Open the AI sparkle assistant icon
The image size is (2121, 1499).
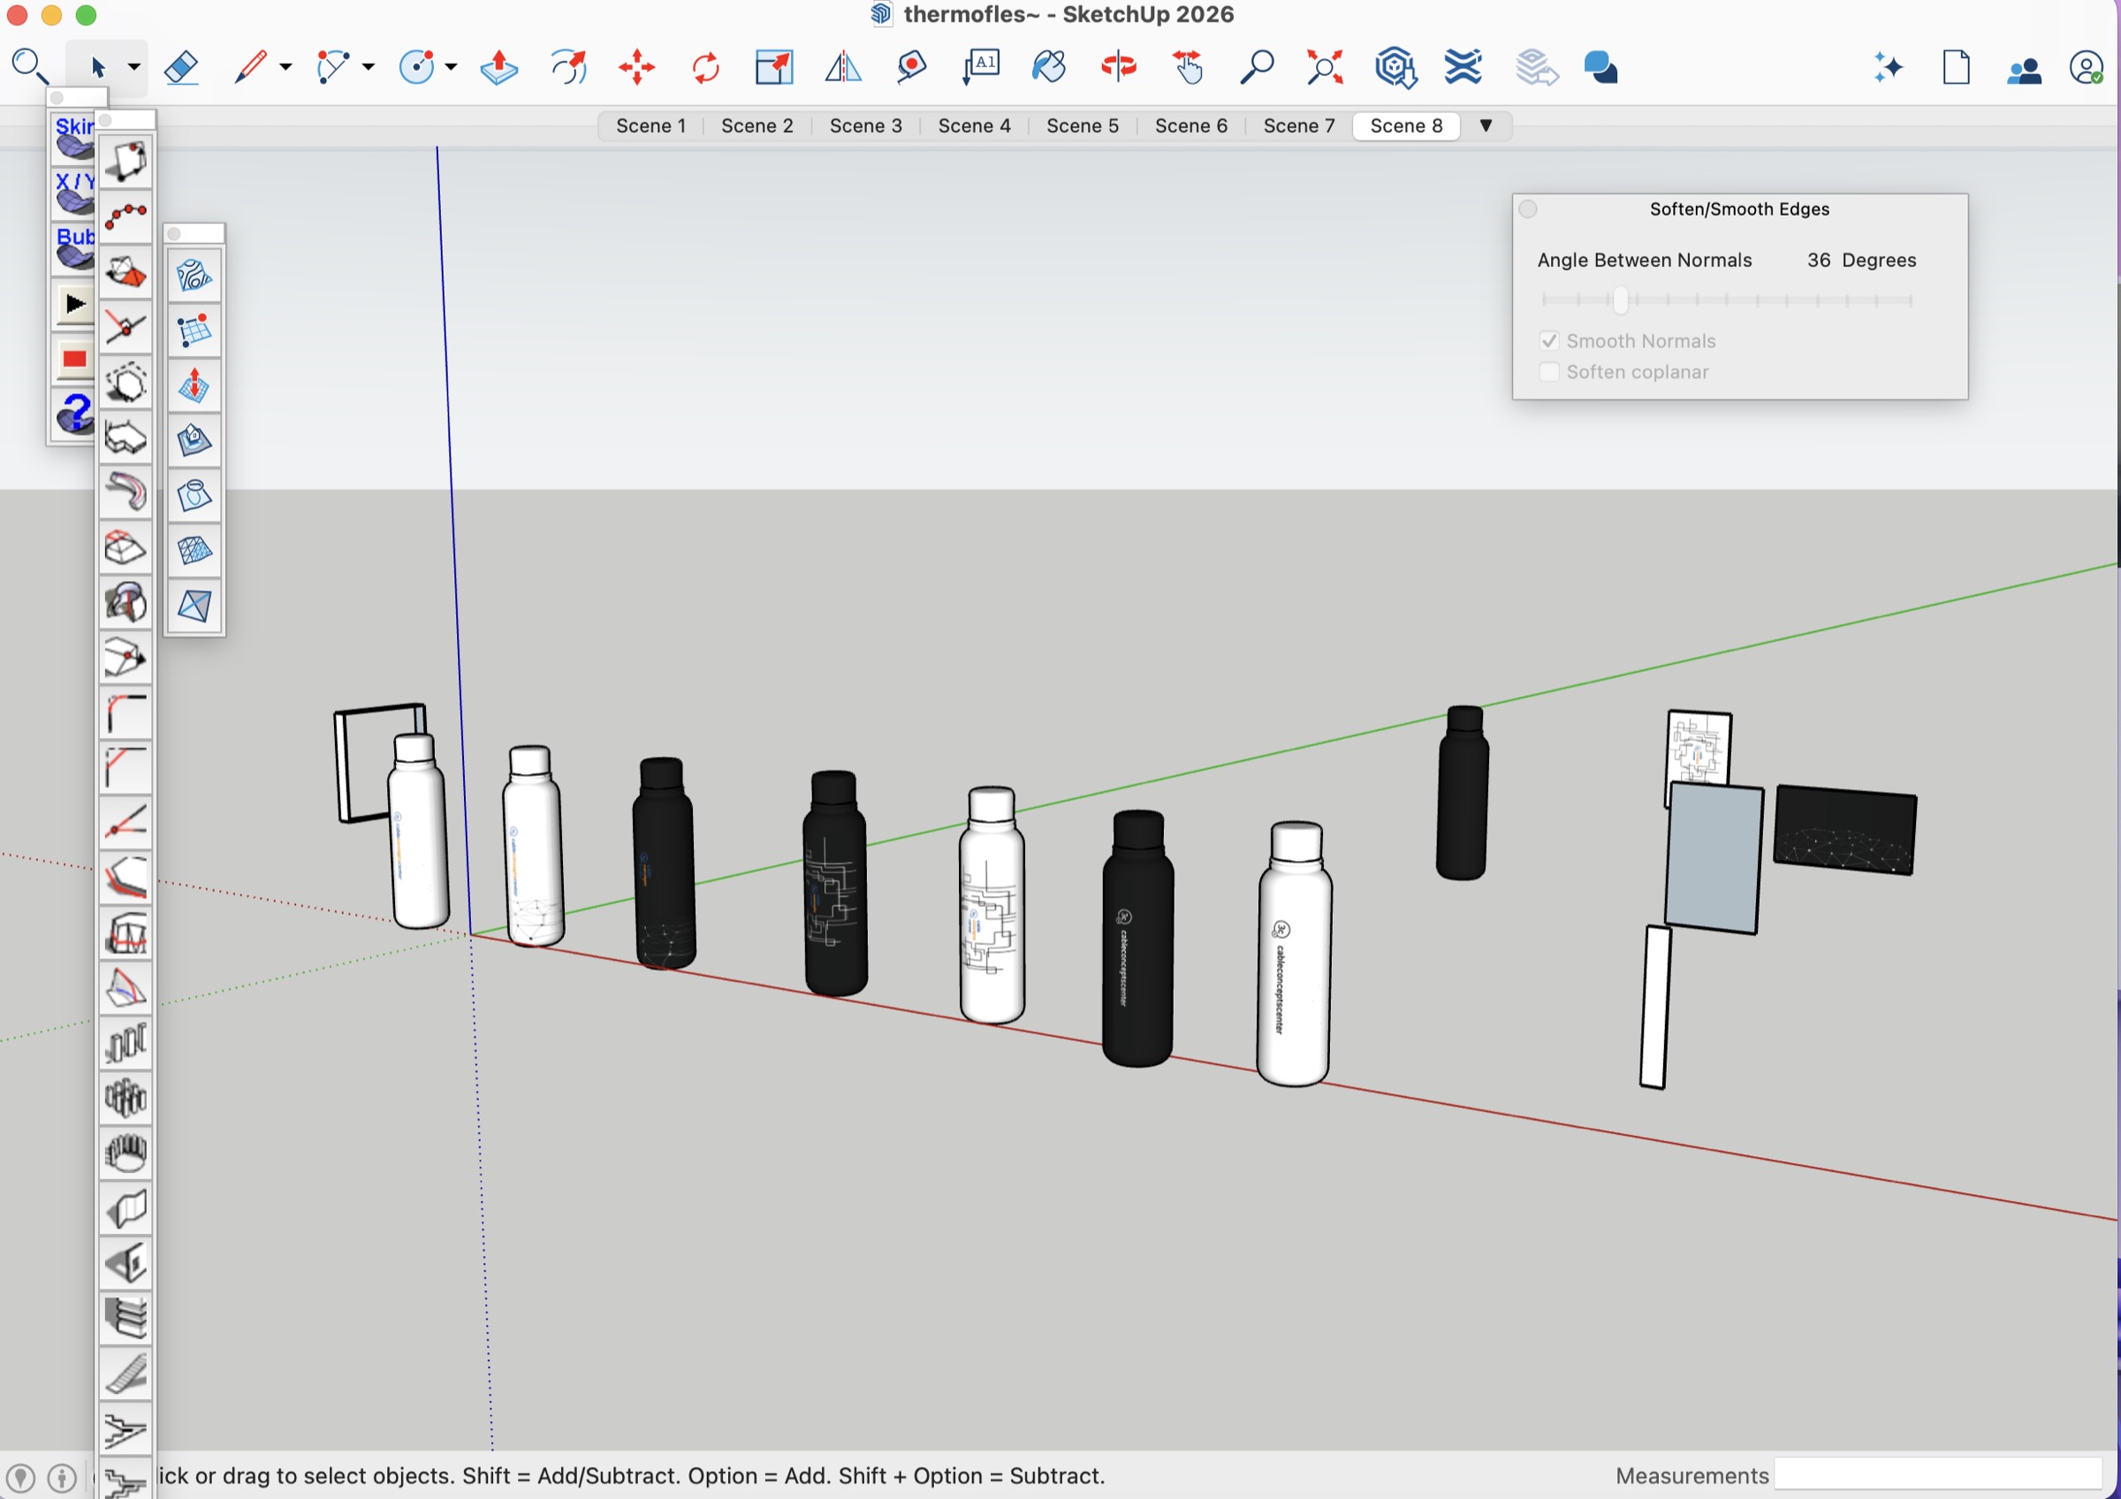point(1889,67)
